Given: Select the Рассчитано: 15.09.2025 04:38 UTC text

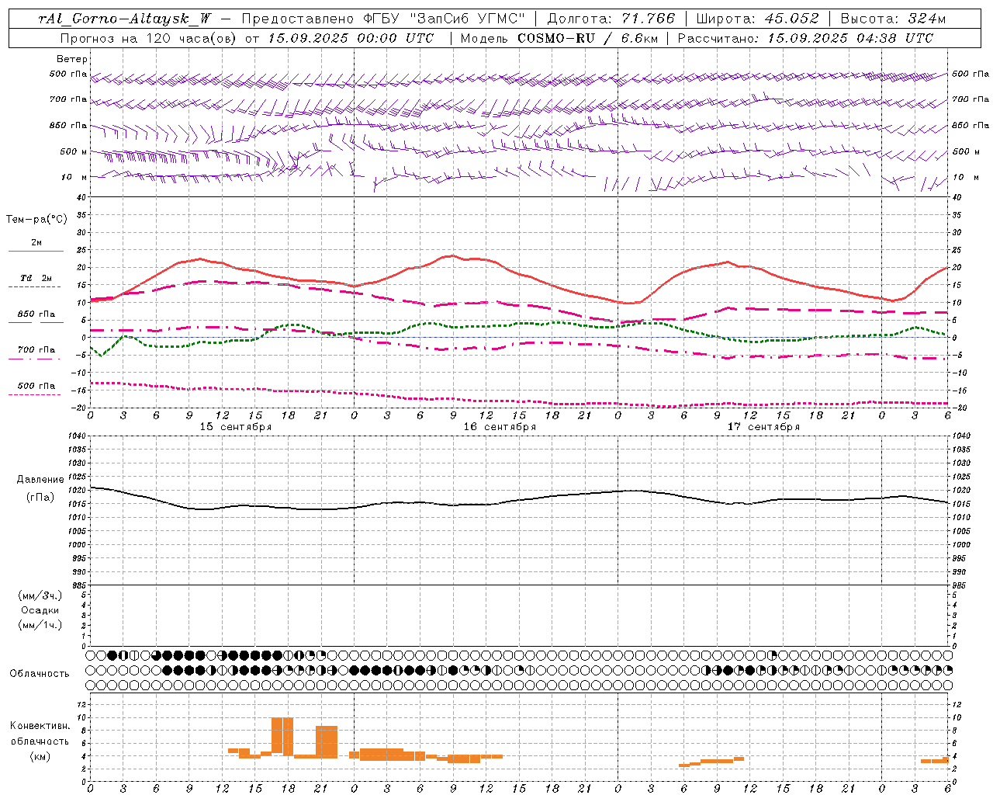Looking at the screenshot, I should point(805,37).
